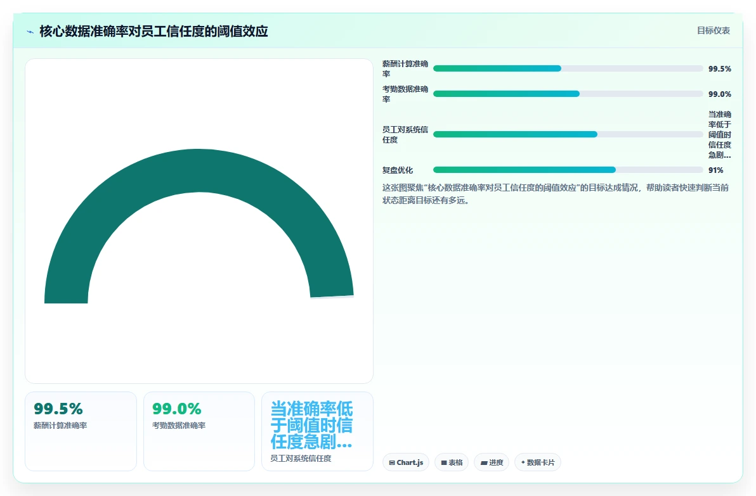Click the chart title 核心数据准确率对员工信任度的阈值效应
Image resolution: width=756 pixels, height=496 pixels.
(154, 31)
